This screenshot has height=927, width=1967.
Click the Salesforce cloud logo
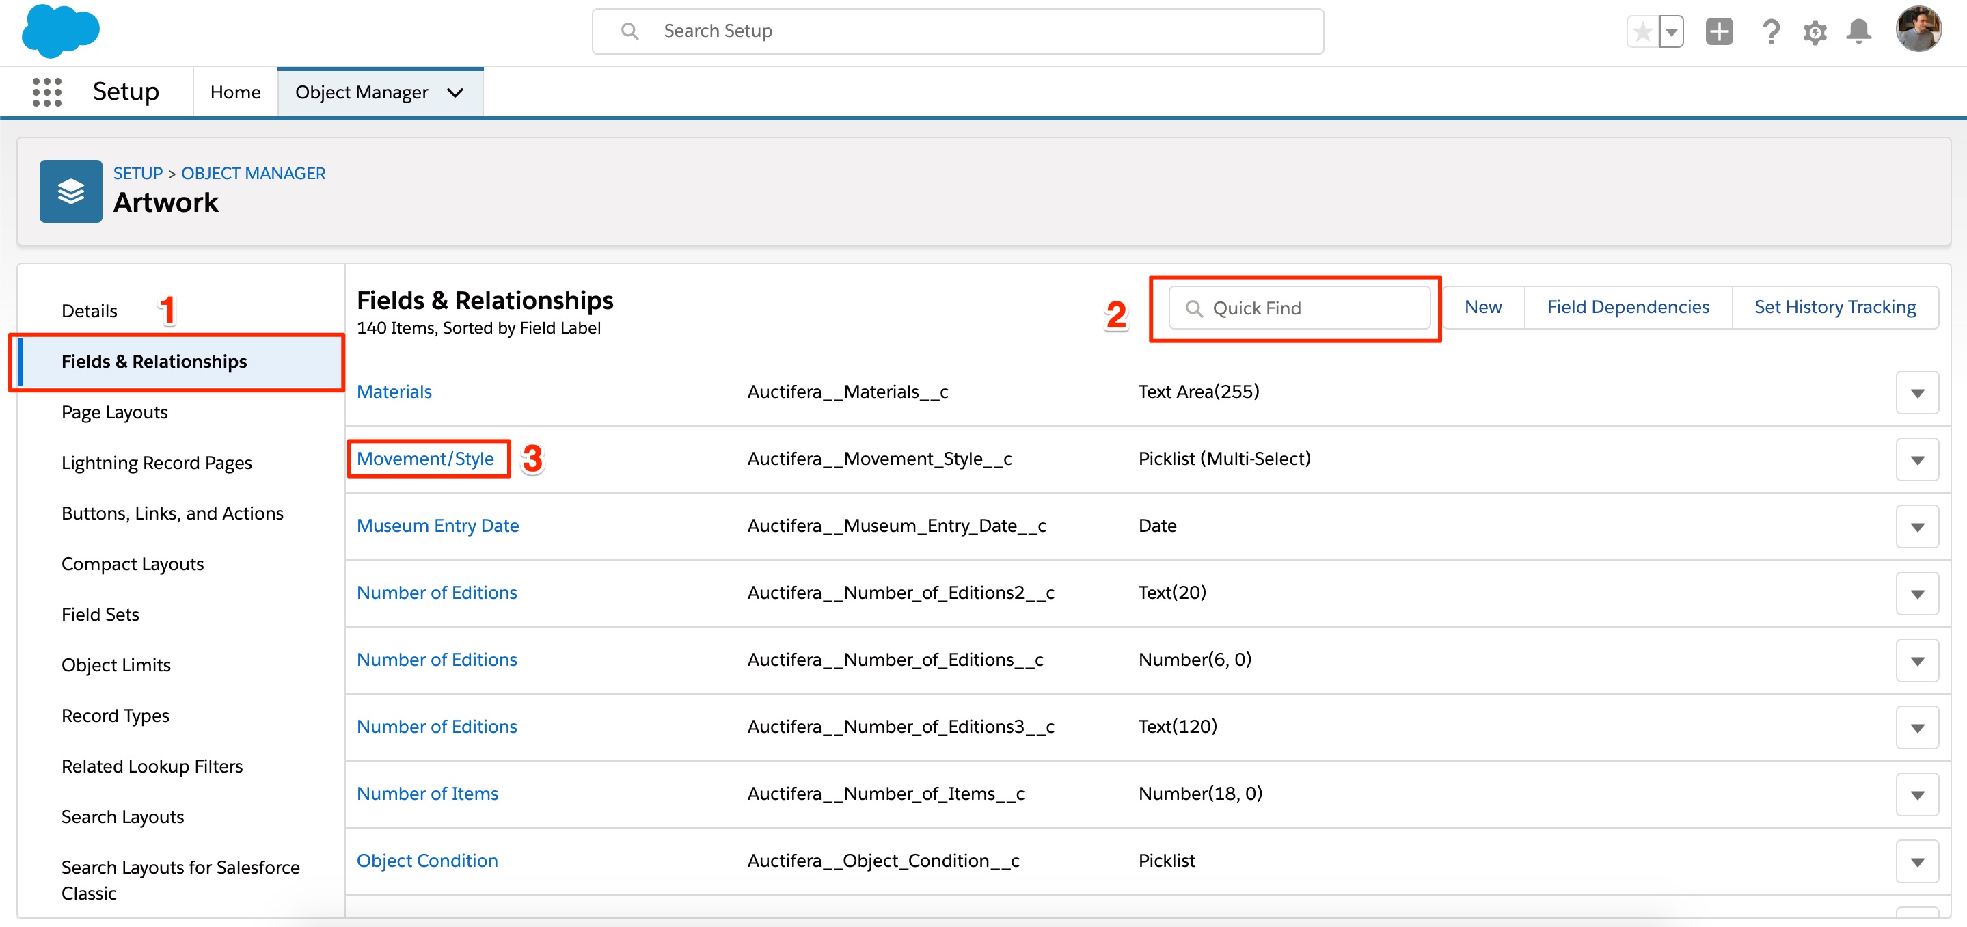tap(60, 31)
